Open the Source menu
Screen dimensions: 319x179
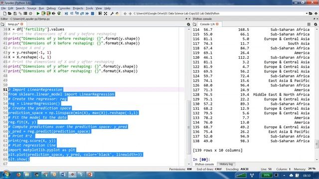[x=31, y=8]
